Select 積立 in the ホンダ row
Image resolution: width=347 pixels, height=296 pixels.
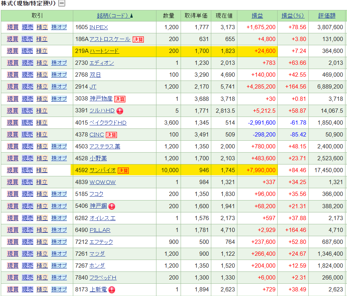point(42,266)
